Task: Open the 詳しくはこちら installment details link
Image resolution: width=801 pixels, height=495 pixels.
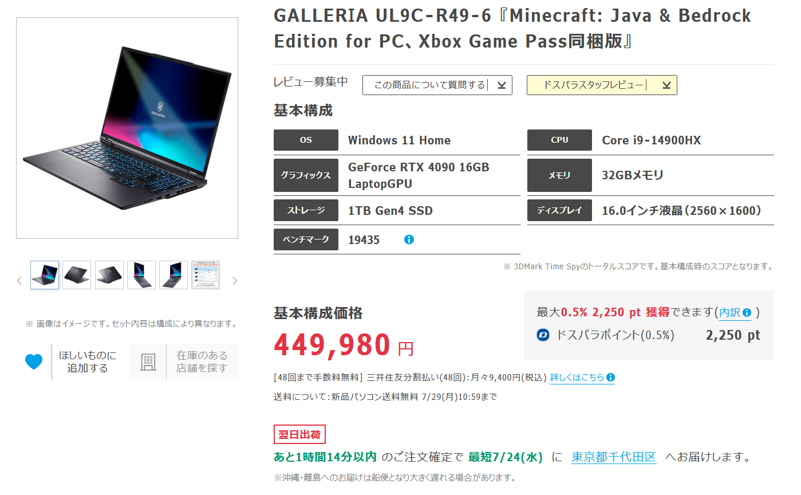Action: pyautogui.click(x=577, y=378)
